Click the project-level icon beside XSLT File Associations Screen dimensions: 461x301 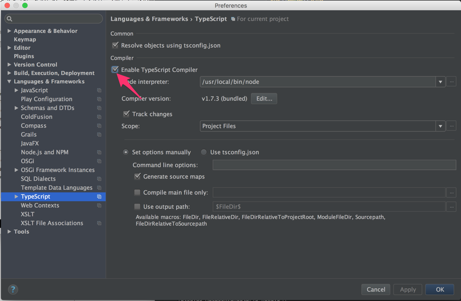99,223
